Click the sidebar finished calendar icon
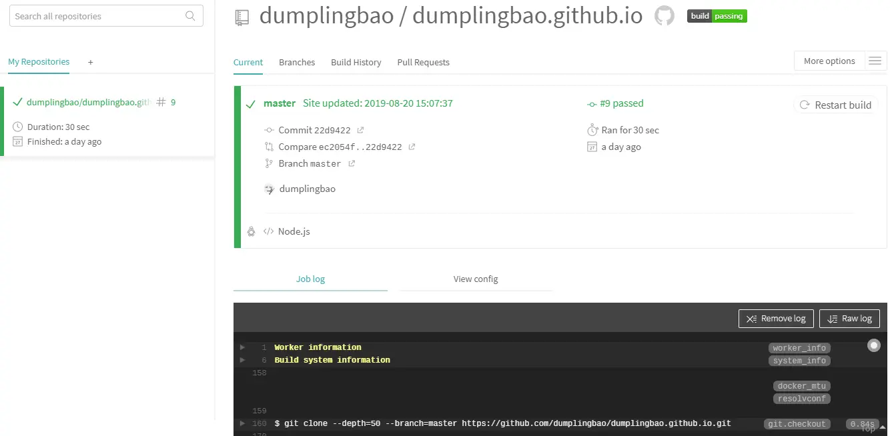The width and height of the screenshot is (890, 436). [x=18, y=141]
